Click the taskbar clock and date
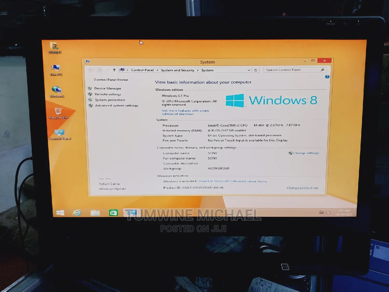Viewport: 389px width, 292px height. tap(344, 212)
